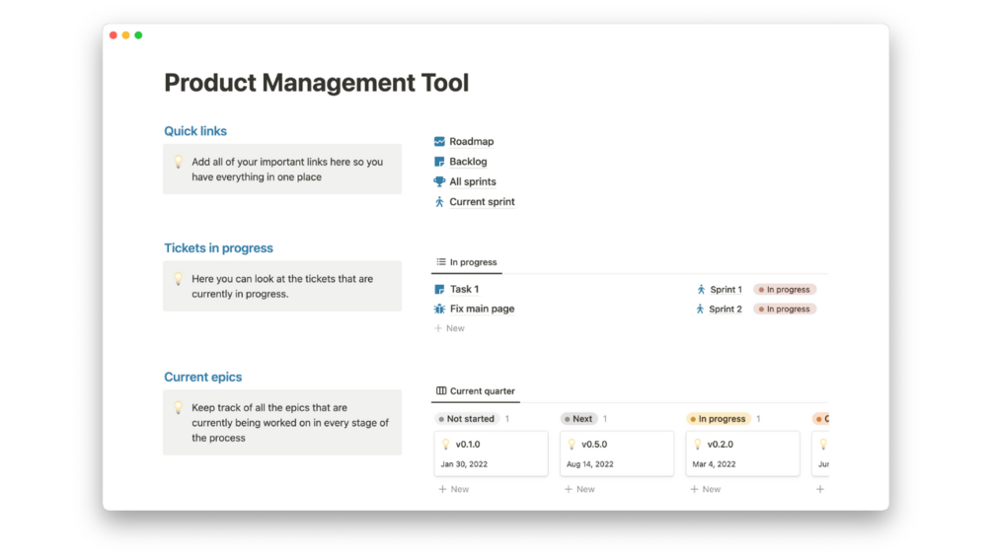Click the Task 1 ticket icon
Screen dimensions: 992x557
click(439, 289)
